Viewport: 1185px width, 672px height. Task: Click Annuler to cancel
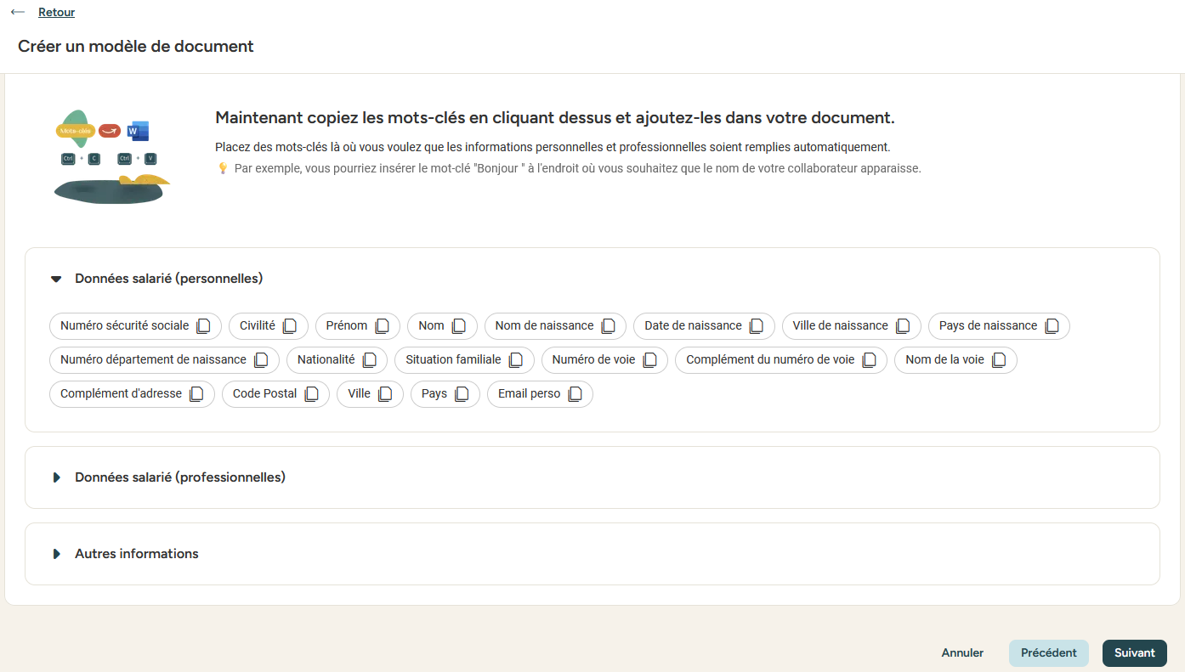coord(962,652)
